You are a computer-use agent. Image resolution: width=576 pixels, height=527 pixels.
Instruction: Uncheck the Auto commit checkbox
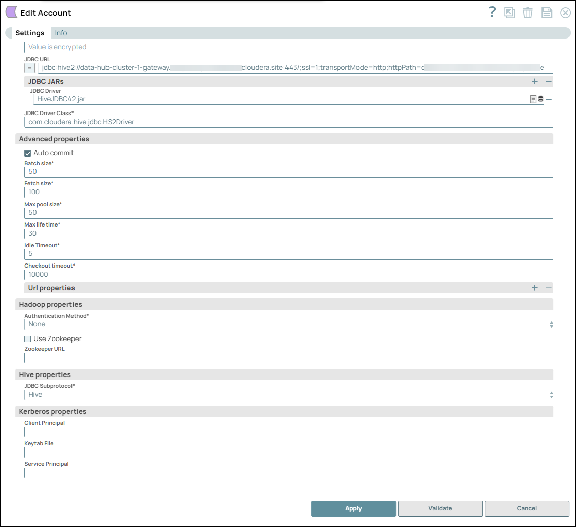(28, 153)
